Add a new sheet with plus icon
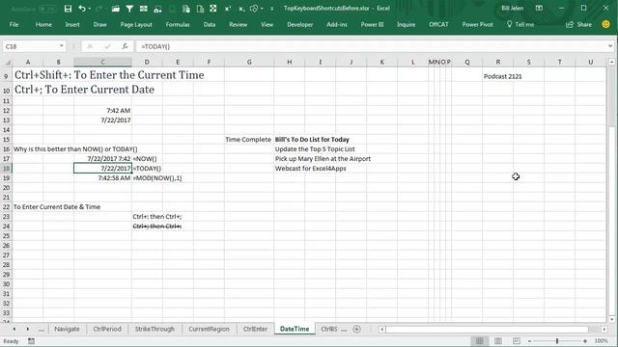This screenshot has height=347, width=618. point(356,329)
